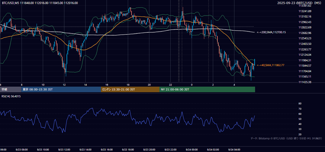Pick the RSI scale value 40
The width and height of the screenshot is (325, 152).
(x=300, y=124)
